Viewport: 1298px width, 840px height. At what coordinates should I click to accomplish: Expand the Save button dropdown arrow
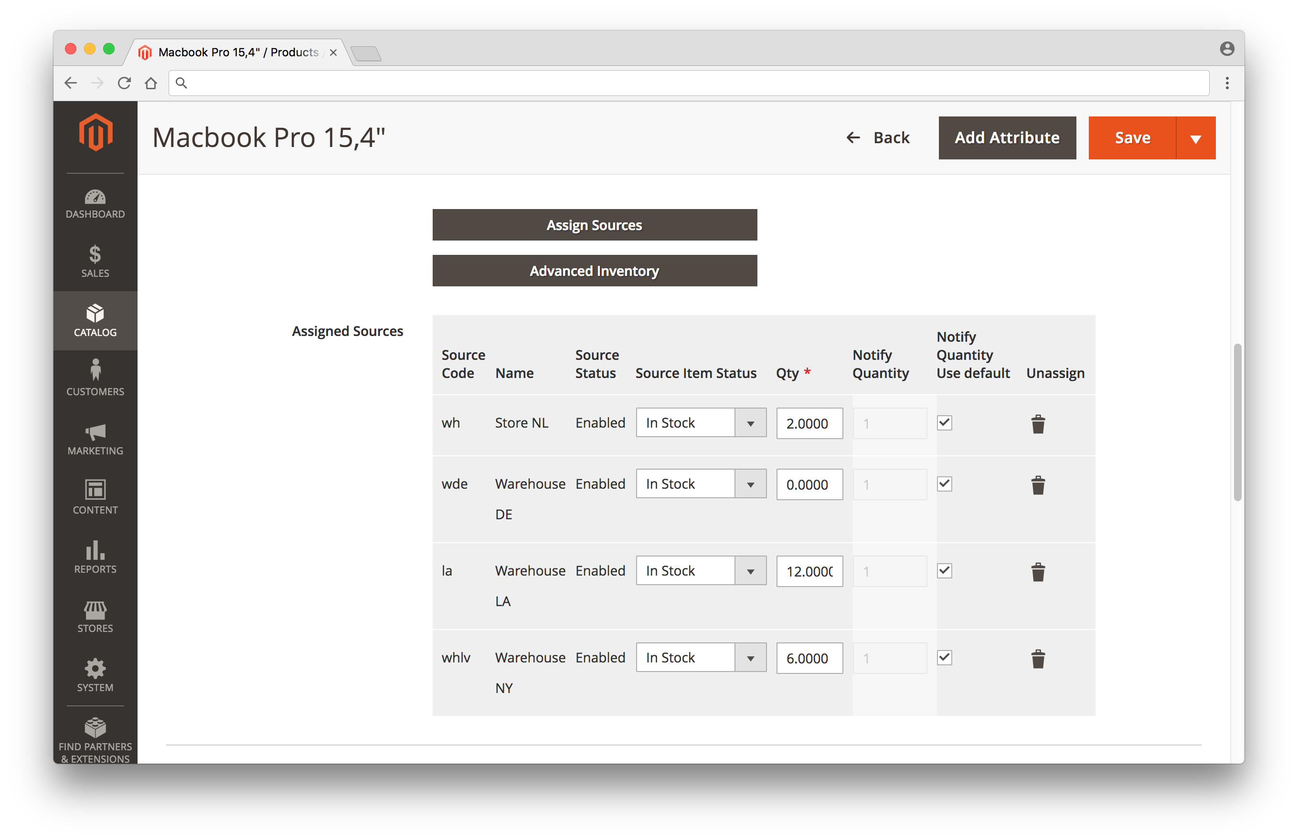point(1195,138)
